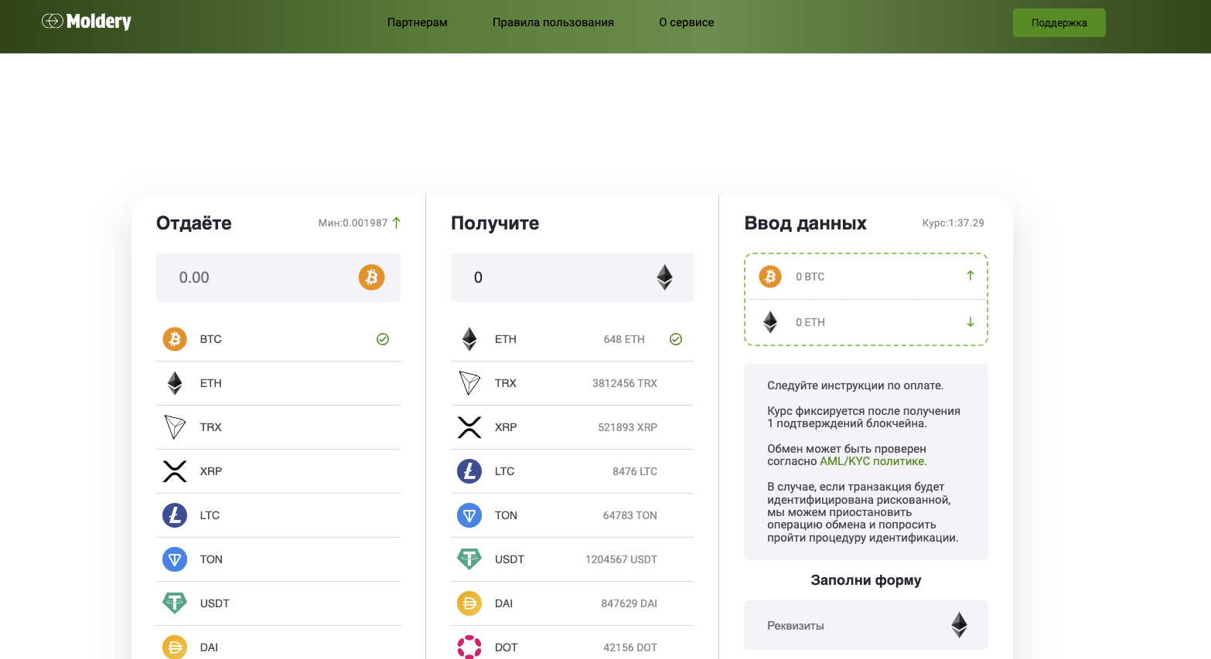Open the О сервисе page
This screenshot has height=659, width=1211.
click(x=687, y=22)
